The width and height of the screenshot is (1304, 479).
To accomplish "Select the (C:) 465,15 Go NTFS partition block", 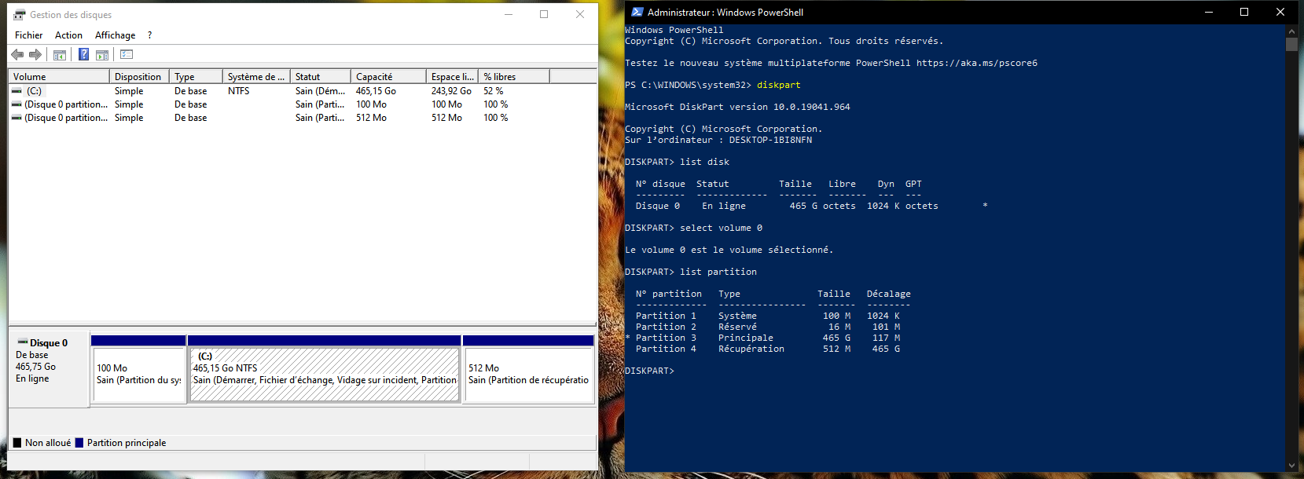I will pyautogui.click(x=325, y=369).
